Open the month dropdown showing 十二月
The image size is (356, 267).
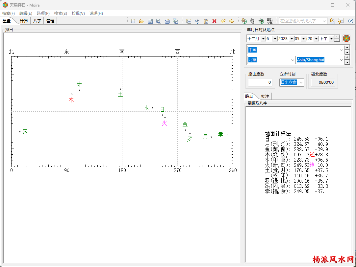pos(263,39)
